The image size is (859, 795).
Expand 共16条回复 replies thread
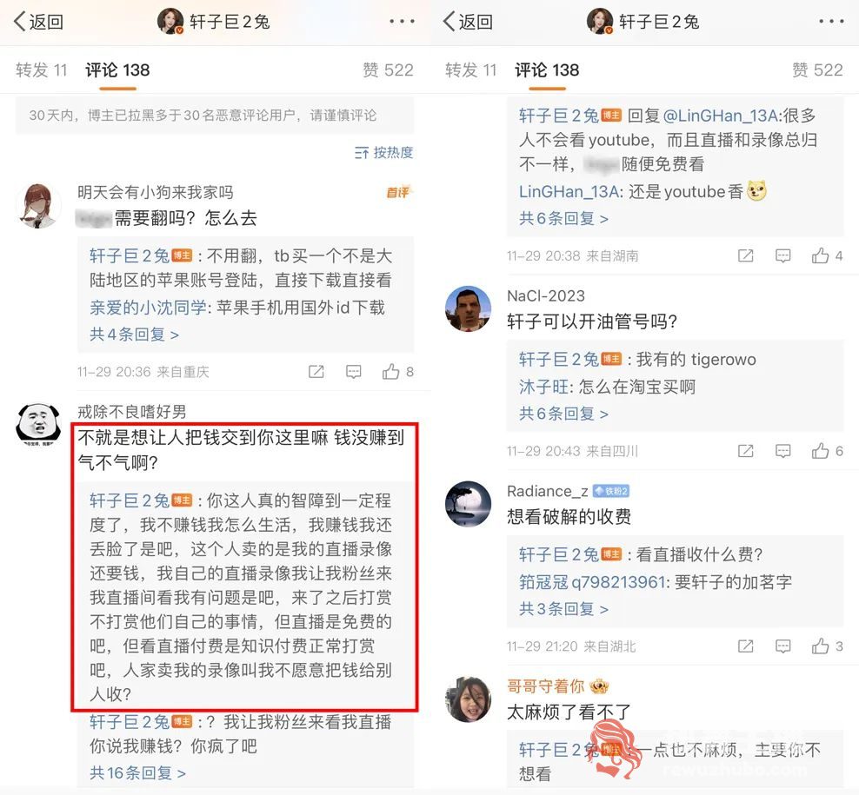coord(137,772)
